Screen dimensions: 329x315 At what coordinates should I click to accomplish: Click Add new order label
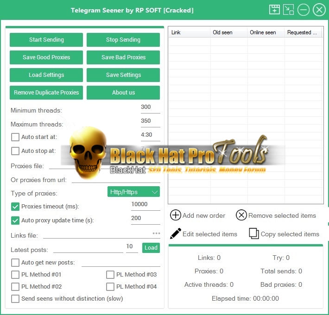(x=204, y=215)
